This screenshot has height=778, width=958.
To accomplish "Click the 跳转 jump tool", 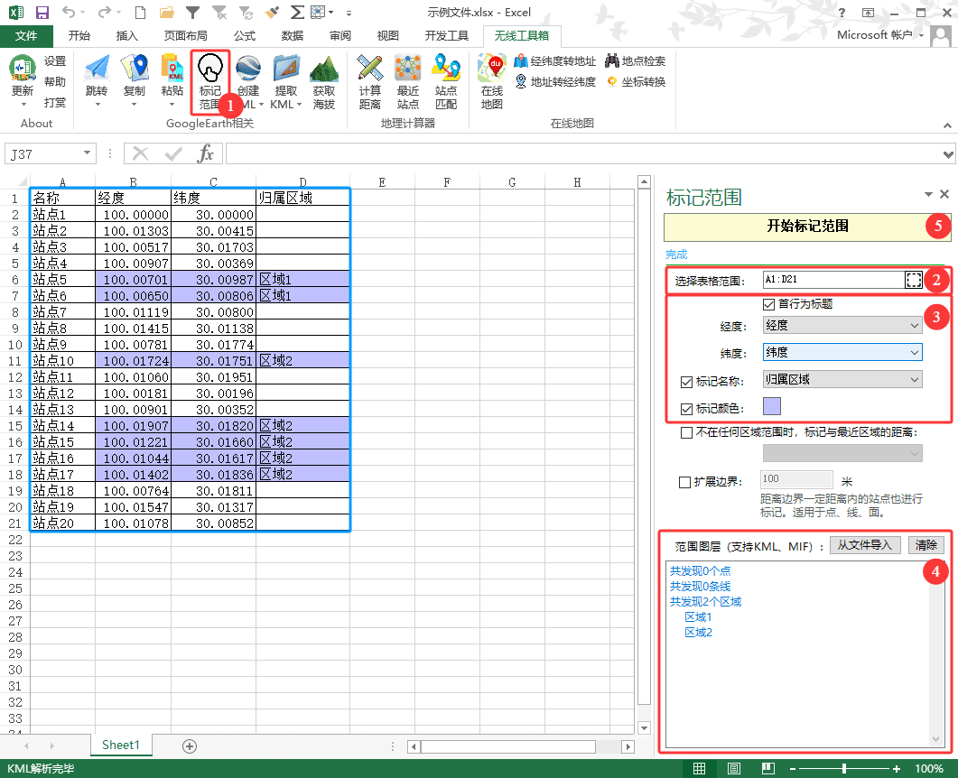I will pos(97,82).
